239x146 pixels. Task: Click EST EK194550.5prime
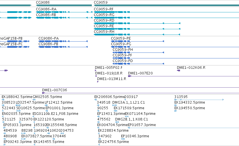tap(190, 108)
